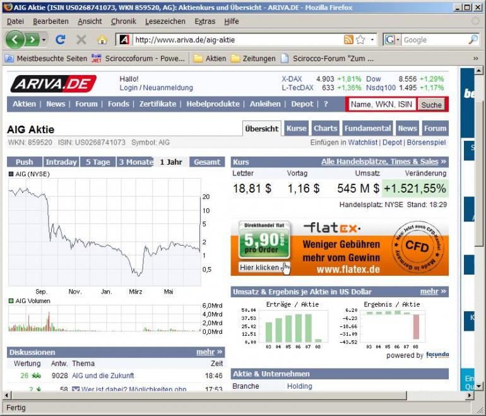Viewport: 486px width, 416px height.
Task: Focus the Google search field
Action: [x=434, y=40]
